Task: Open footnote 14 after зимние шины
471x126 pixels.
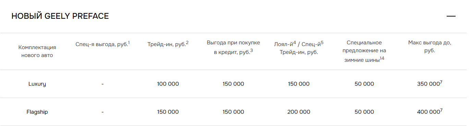Action: [x=382, y=58]
